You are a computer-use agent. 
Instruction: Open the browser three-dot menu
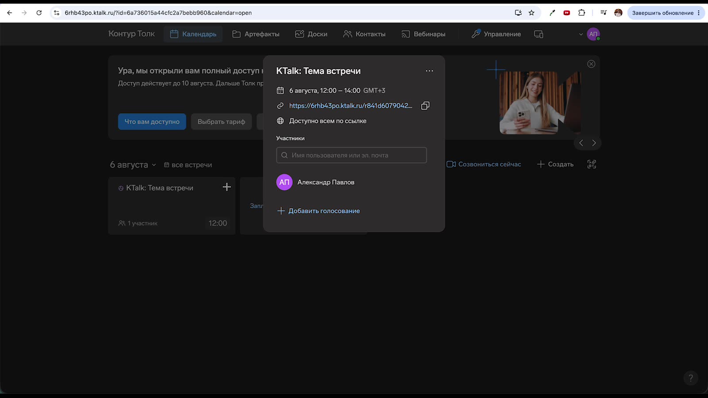pos(699,13)
